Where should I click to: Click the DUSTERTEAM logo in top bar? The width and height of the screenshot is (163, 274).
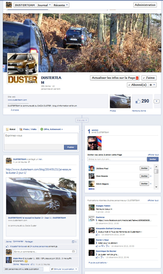pyautogui.click(x=9, y=5)
